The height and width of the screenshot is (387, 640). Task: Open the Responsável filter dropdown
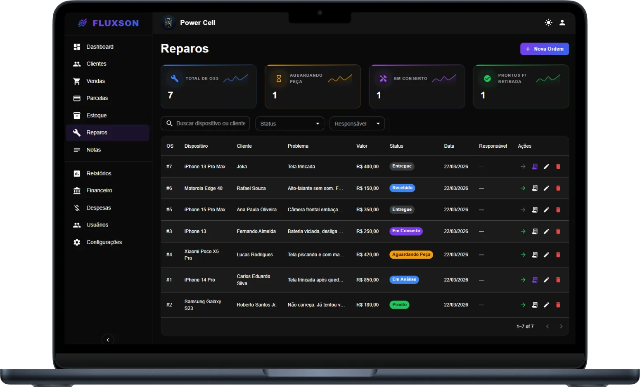click(357, 123)
